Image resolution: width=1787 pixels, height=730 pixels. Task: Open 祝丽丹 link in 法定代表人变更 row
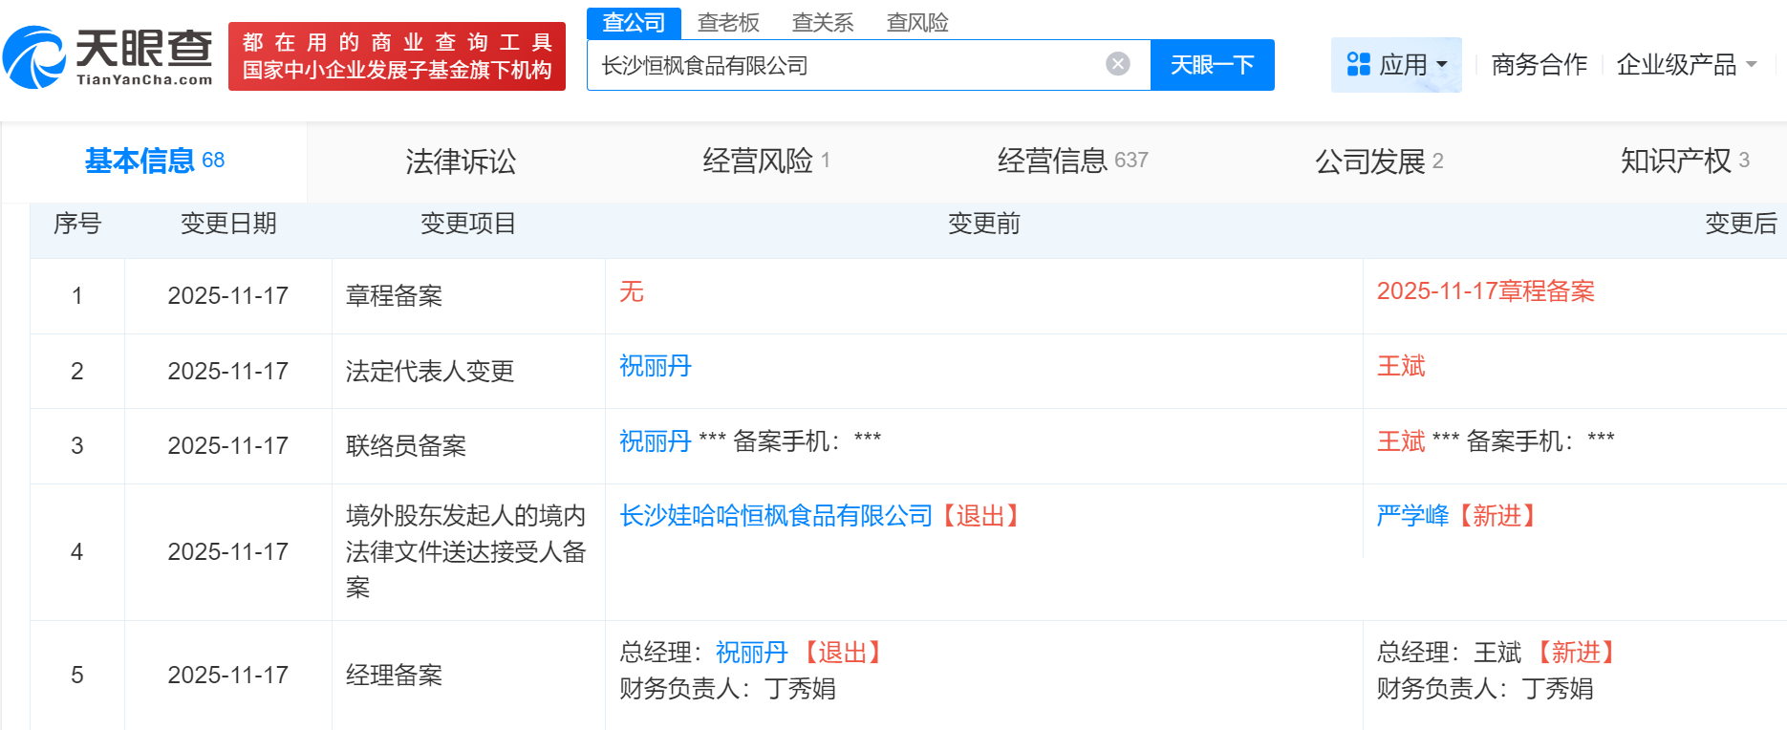coord(655,366)
